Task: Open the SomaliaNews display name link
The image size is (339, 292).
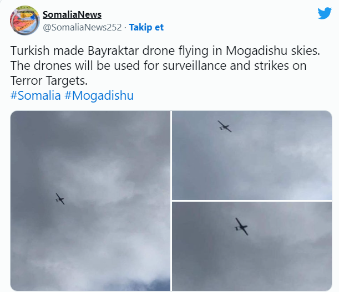Action: pyautogui.click(x=72, y=14)
